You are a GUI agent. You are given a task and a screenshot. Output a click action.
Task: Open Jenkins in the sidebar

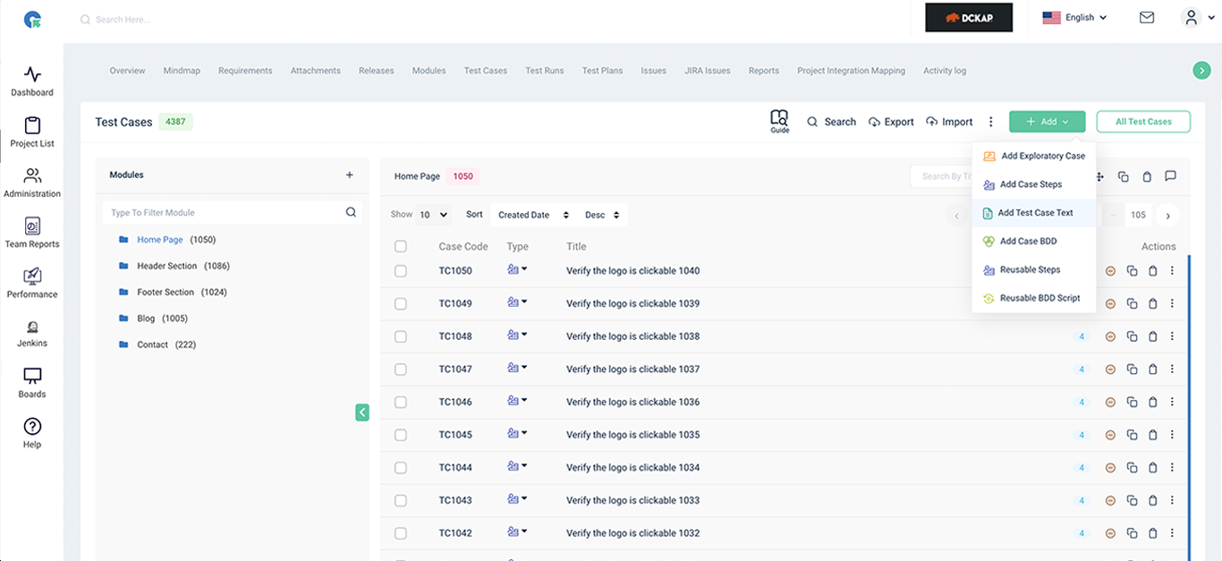(32, 334)
